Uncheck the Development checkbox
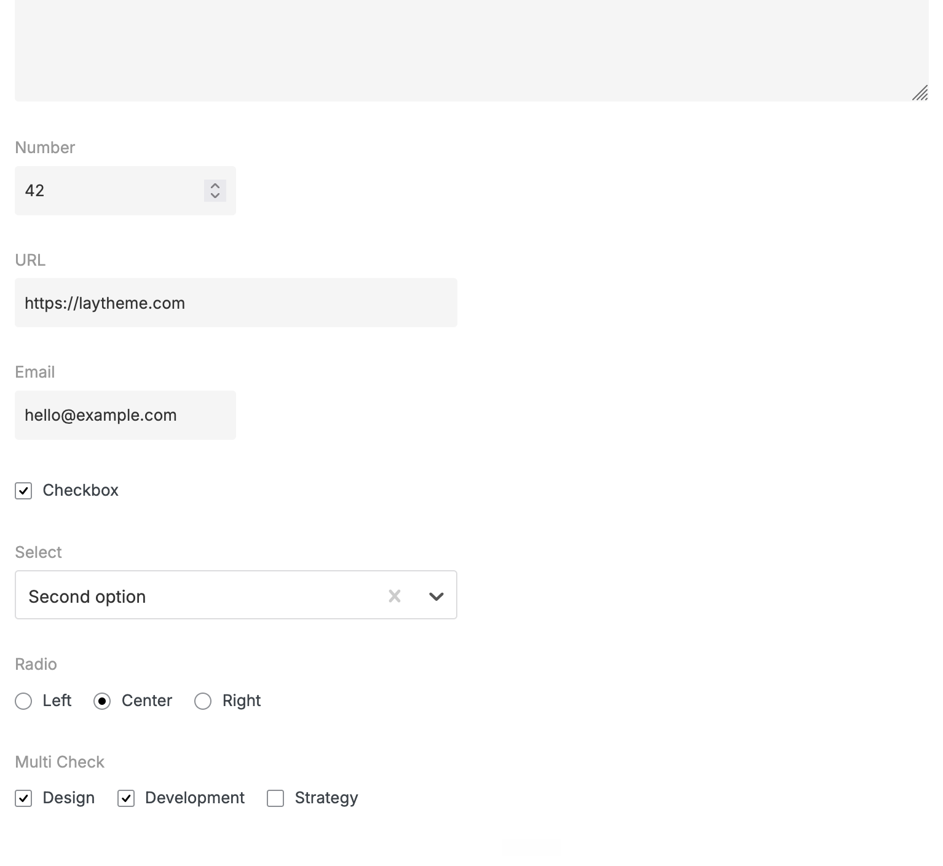 126,798
